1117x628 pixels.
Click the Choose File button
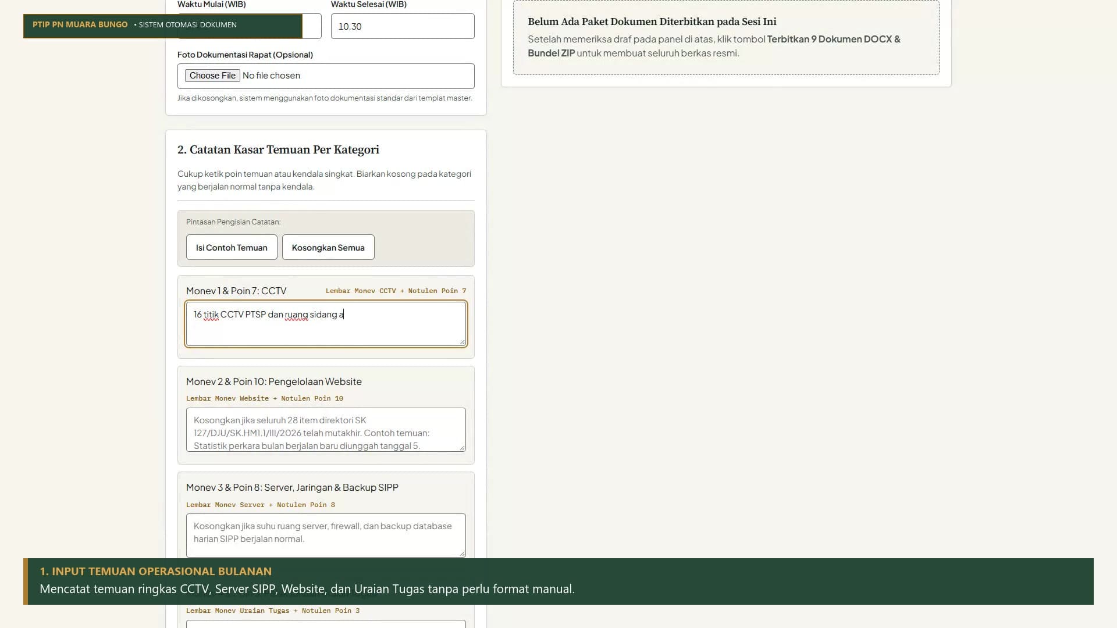(x=212, y=76)
